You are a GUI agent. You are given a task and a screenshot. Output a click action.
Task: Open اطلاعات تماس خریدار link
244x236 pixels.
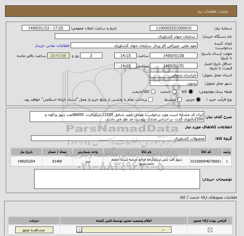(x=52, y=46)
